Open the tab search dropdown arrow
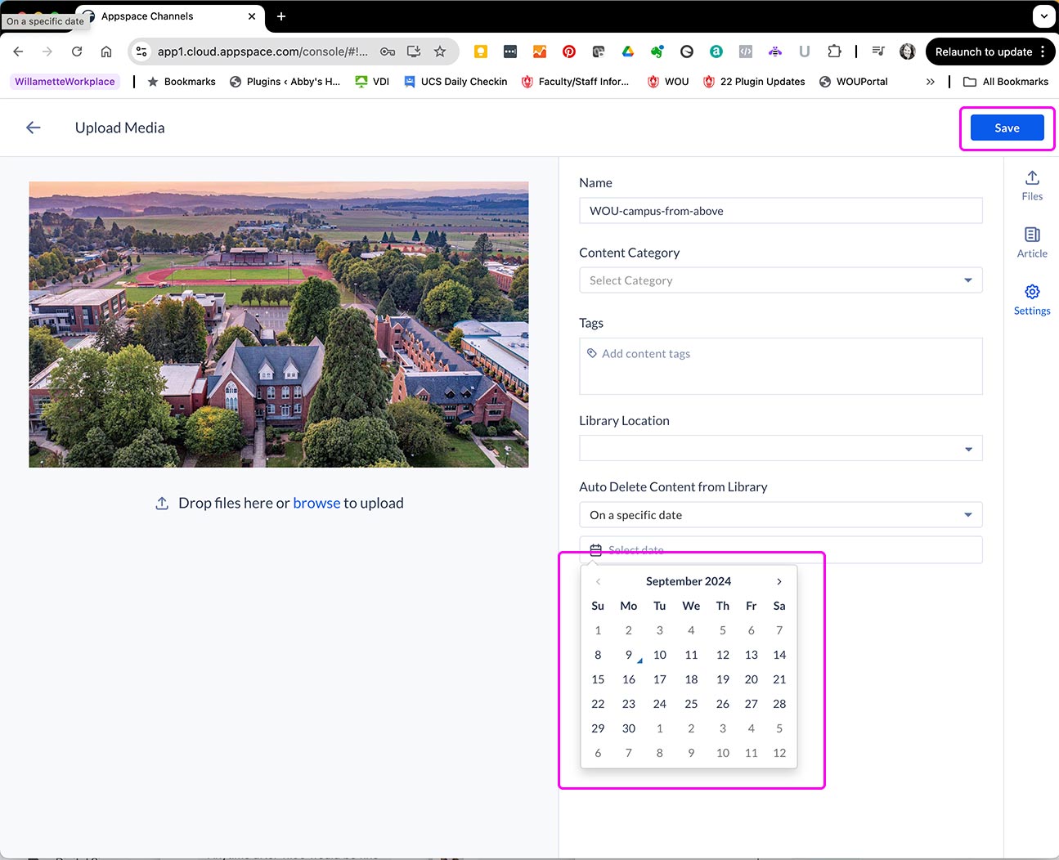This screenshot has width=1059, height=860. (x=1044, y=16)
